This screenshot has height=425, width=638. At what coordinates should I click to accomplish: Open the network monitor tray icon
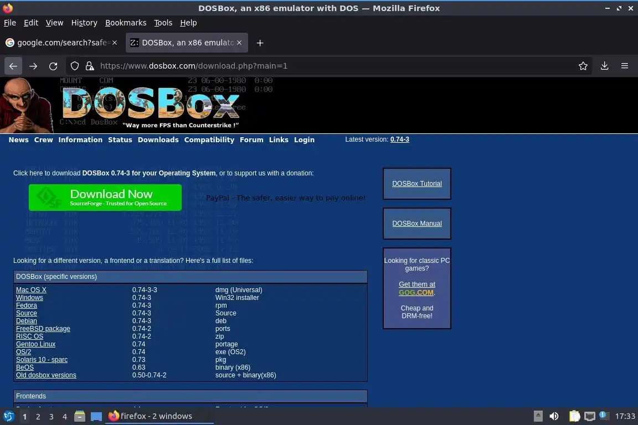click(590, 416)
